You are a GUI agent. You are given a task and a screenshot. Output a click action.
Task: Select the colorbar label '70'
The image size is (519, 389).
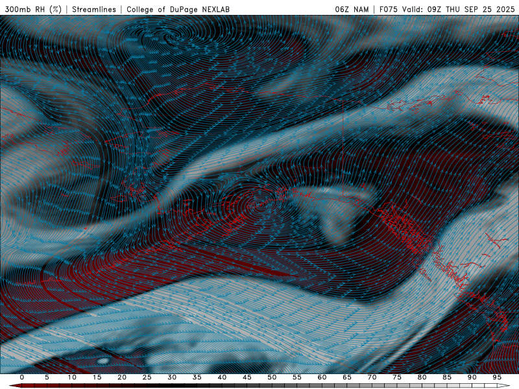tap(372, 377)
